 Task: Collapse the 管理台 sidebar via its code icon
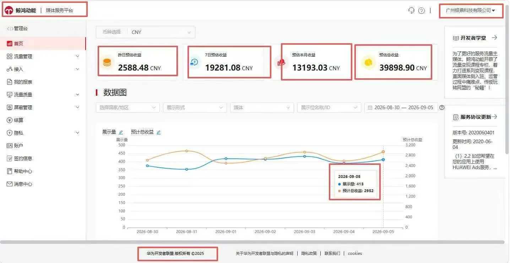[10, 29]
